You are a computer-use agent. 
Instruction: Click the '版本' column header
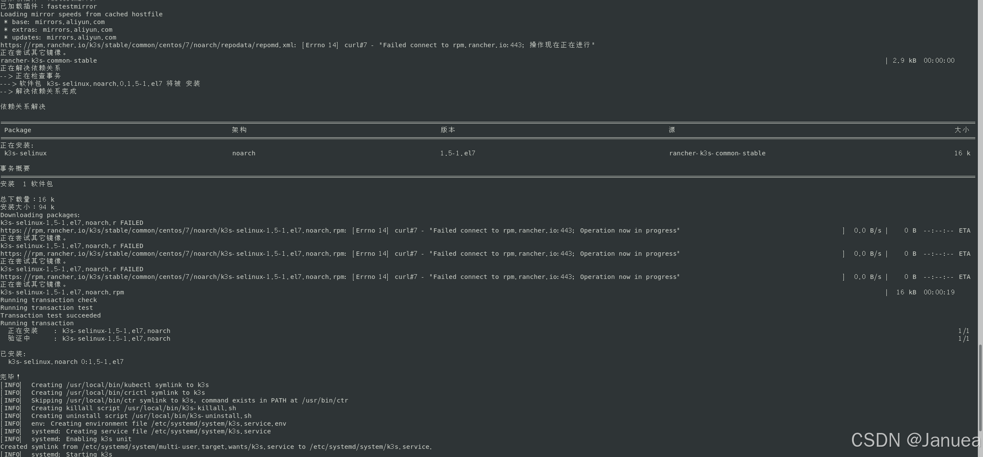tap(448, 130)
